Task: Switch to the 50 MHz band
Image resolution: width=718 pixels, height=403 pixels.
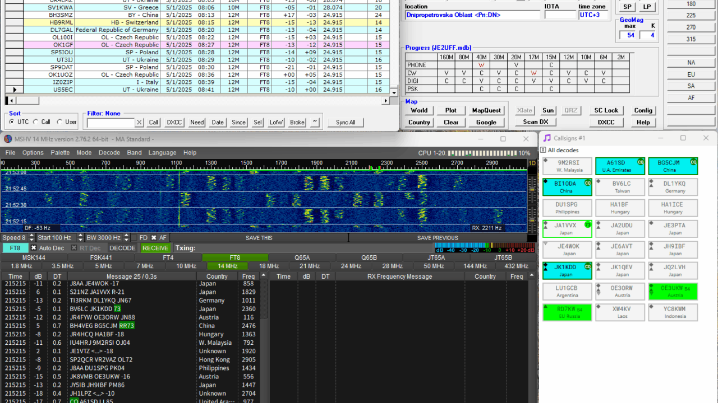Action: coord(434,266)
